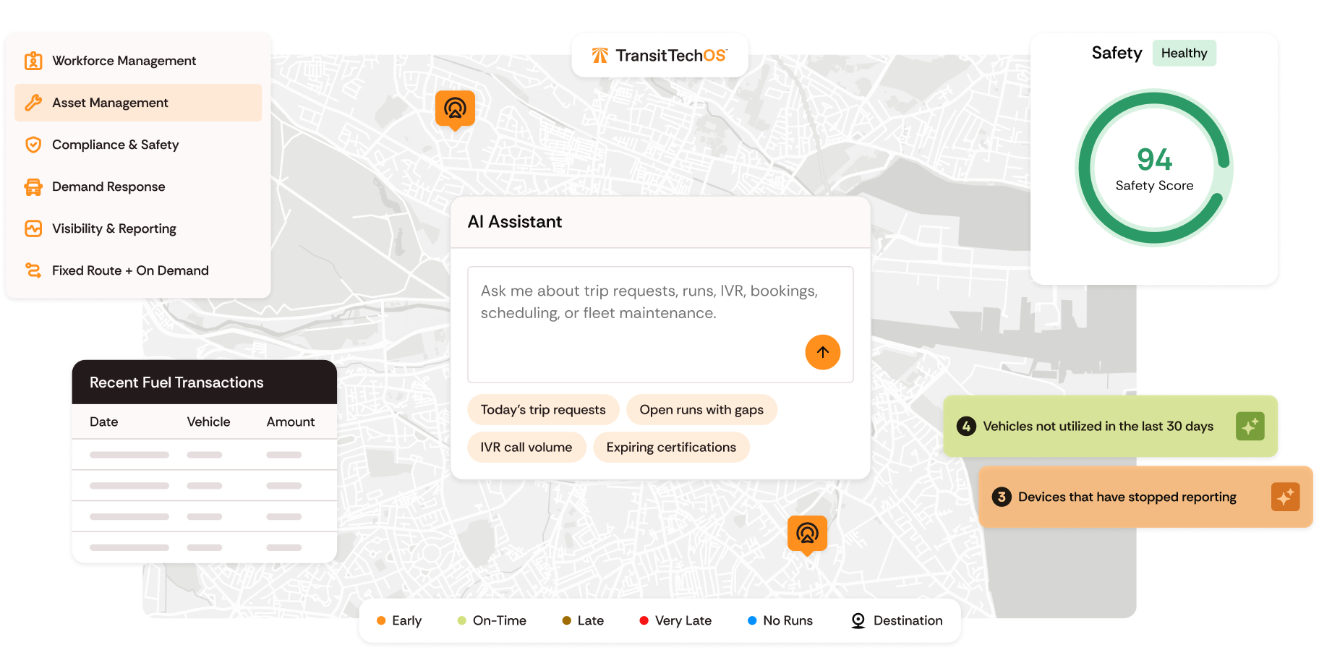This screenshot has width=1319, height=650.
Task: Click the Workforce Management badge icon
Action: click(x=33, y=61)
